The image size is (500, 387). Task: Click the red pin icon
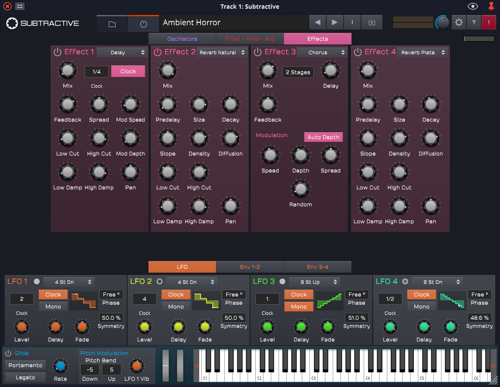tap(491, 6)
